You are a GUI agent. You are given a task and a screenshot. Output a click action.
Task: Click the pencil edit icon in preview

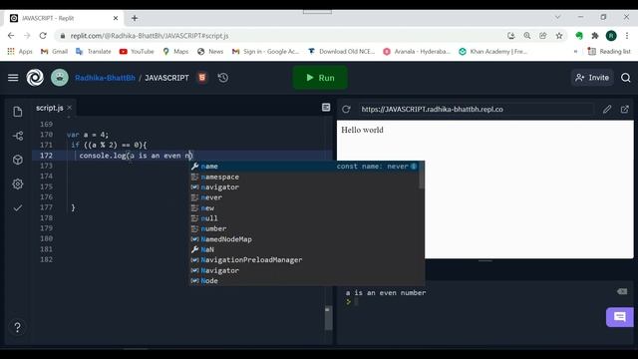coord(607,109)
